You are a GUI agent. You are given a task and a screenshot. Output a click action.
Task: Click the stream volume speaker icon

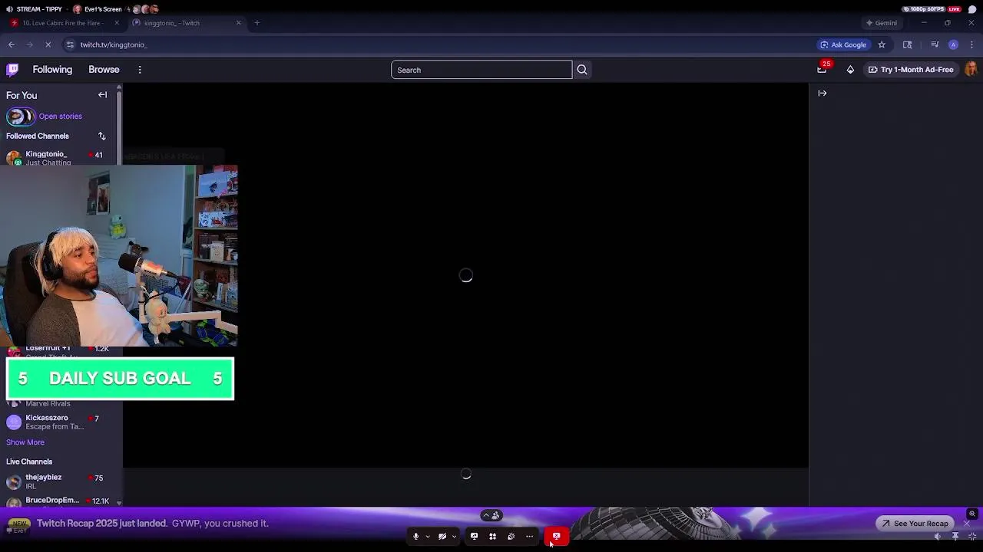pos(937,537)
